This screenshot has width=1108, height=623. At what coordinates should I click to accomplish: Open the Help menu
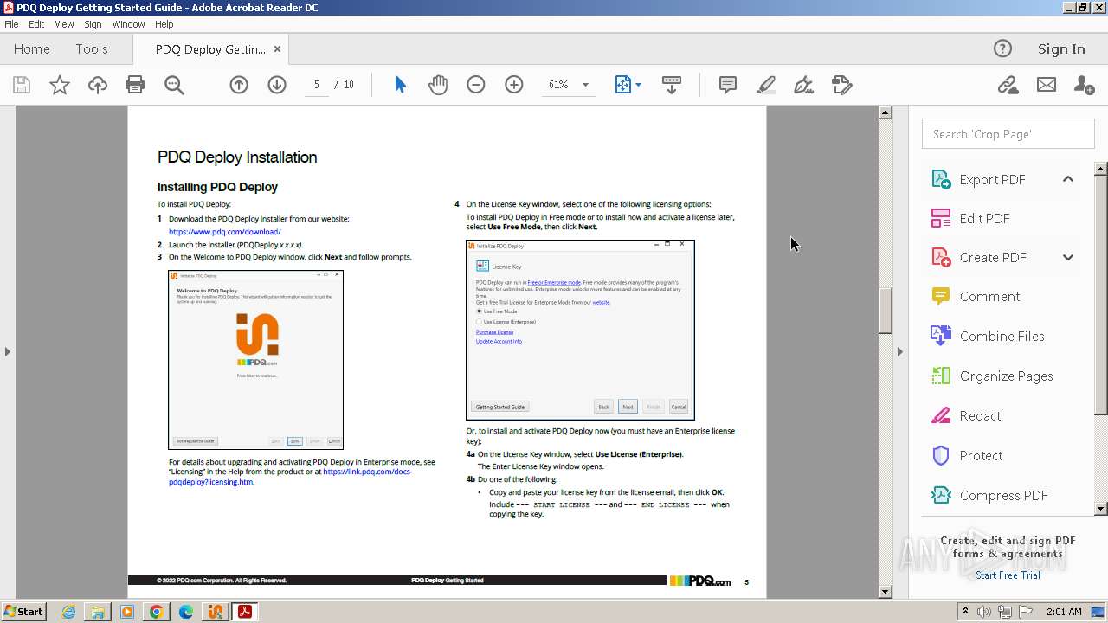(164, 24)
